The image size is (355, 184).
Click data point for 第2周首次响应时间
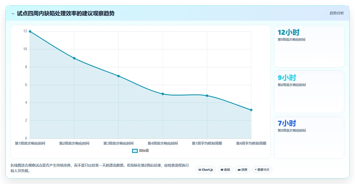(74, 58)
